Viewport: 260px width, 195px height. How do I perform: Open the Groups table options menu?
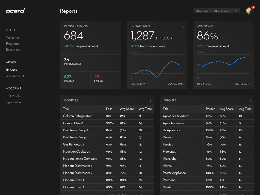click(250, 100)
